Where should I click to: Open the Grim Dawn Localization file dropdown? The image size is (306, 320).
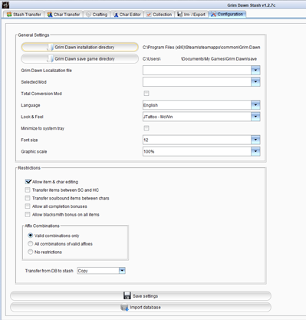202,70
